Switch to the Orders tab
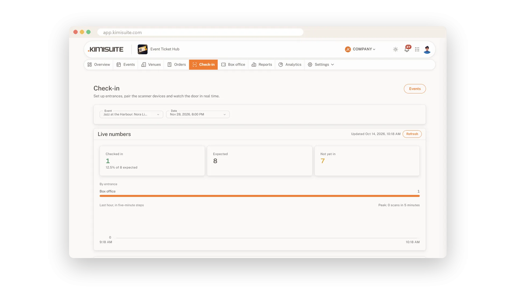 point(177,65)
